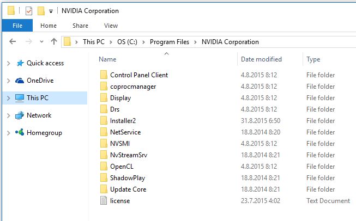Click the Properties checkmark icon in title bar

(29, 11)
